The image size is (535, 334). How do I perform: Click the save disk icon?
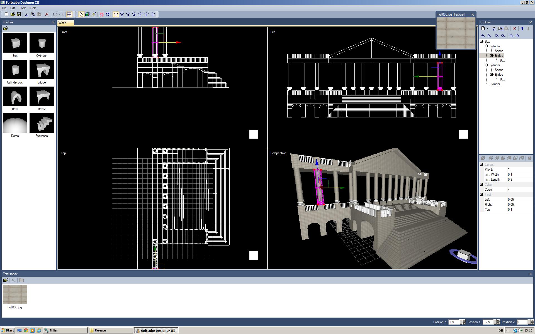coord(19,14)
